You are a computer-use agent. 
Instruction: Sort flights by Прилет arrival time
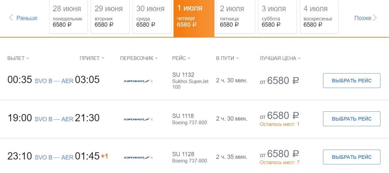(x=92, y=58)
